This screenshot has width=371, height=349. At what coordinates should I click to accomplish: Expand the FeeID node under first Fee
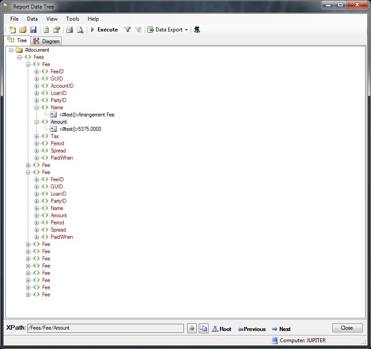coord(37,72)
